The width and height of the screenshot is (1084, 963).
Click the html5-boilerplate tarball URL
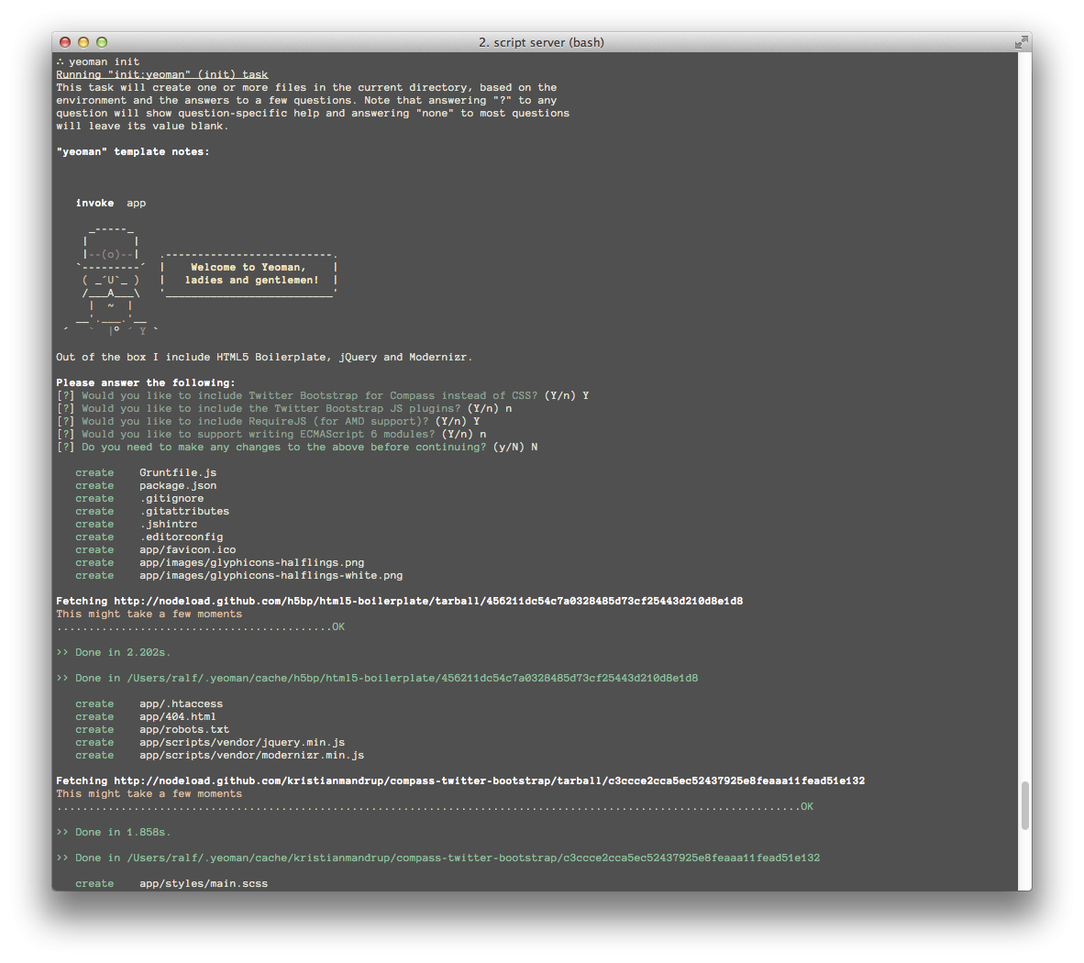click(x=428, y=602)
